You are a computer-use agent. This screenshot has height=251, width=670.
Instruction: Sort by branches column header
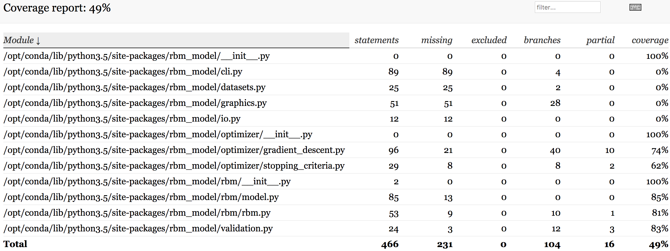point(542,40)
